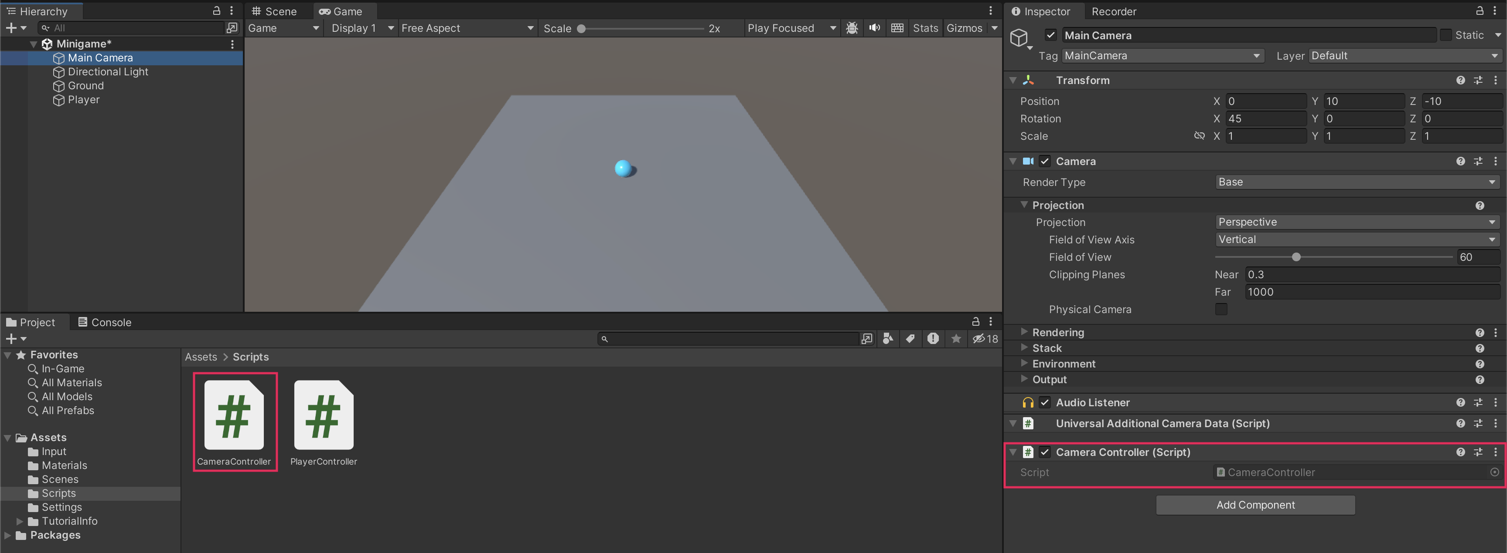Open the Camera component help icon
The width and height of the screenshot is (1507, 553).
coord(1460,161)
